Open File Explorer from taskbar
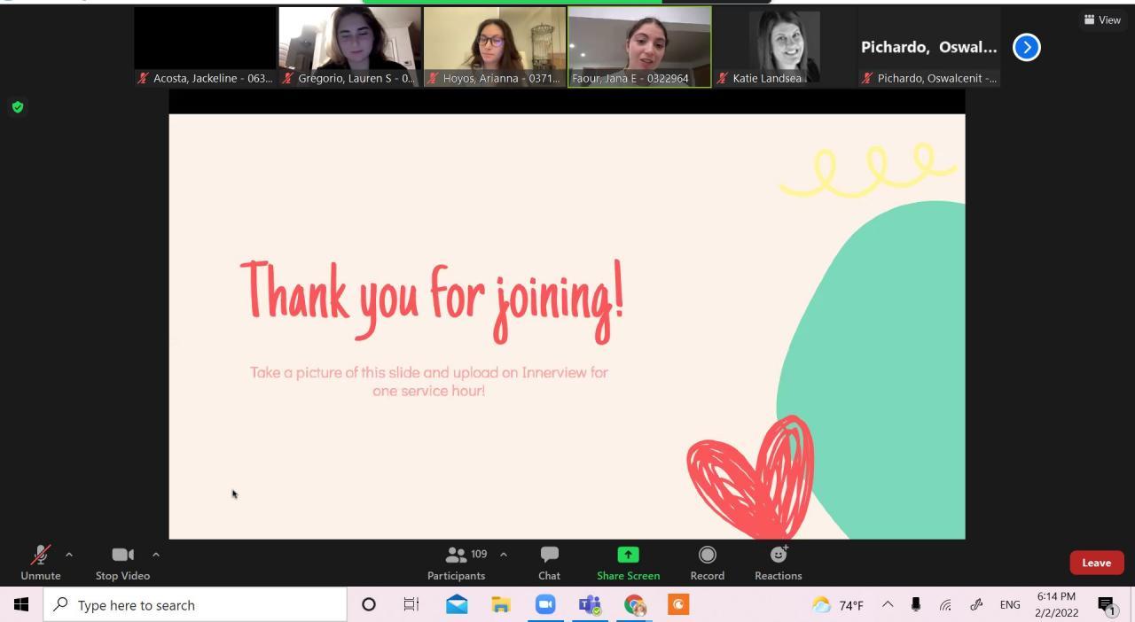Viewport: 1135px width, 622px height. tap(501, 605)
